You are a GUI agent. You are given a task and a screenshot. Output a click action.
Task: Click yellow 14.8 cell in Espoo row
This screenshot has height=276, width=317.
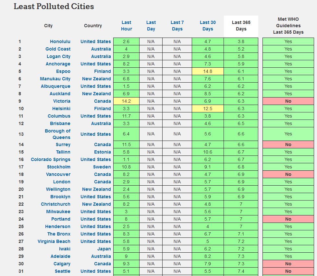208,71
